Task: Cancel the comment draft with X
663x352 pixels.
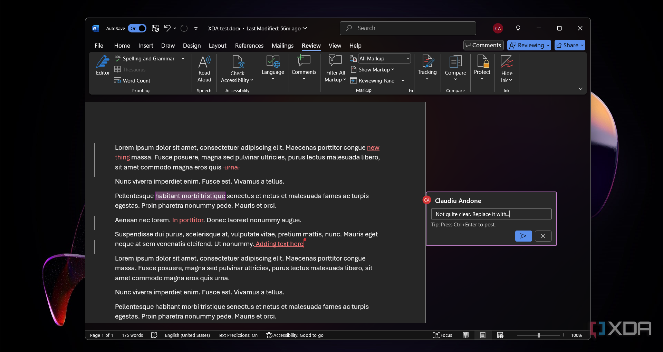Action: (x=543, y=236)
